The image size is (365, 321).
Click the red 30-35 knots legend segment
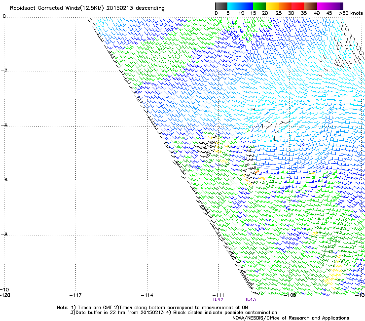tap(298, 6)
